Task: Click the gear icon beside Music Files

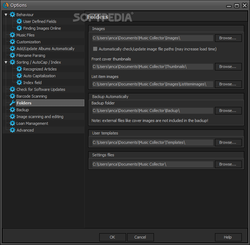Action: coord(12,35)
